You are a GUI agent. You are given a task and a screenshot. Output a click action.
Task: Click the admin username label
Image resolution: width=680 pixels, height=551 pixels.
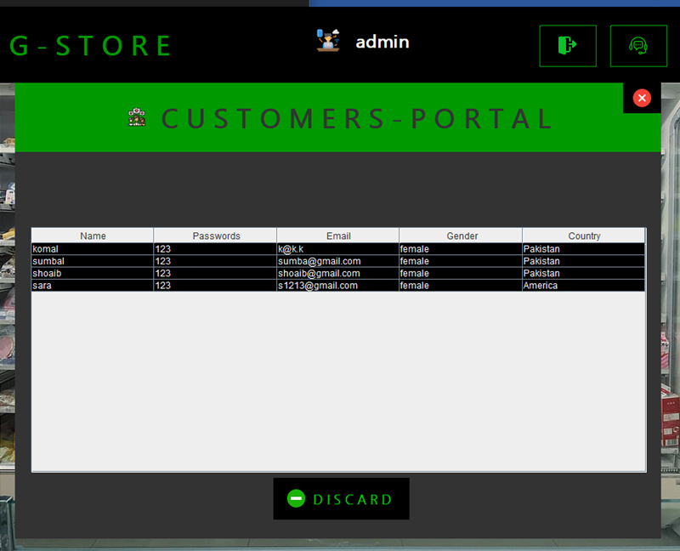point(382,42)
